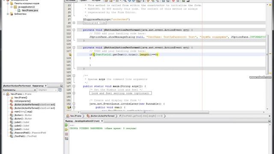Expand Look and feel fold at line 129
This screenshot has height=154, width=274.
tap(74, 93)
